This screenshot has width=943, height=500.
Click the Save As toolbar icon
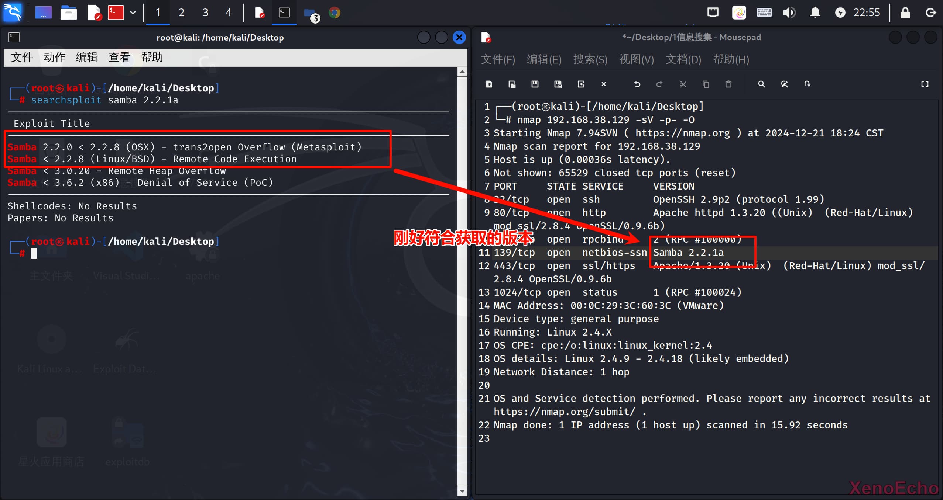[558, 84]
